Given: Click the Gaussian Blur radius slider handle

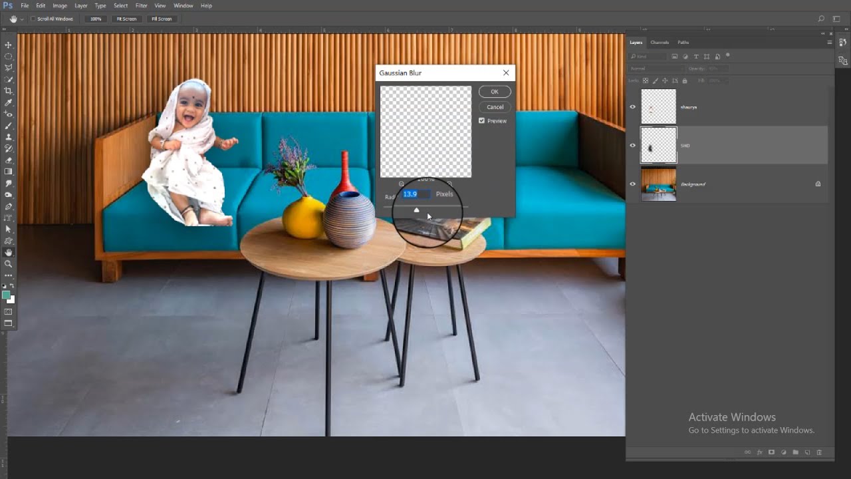Looking at the screenshot, I should pyautogui.click(x=417, y=210).
